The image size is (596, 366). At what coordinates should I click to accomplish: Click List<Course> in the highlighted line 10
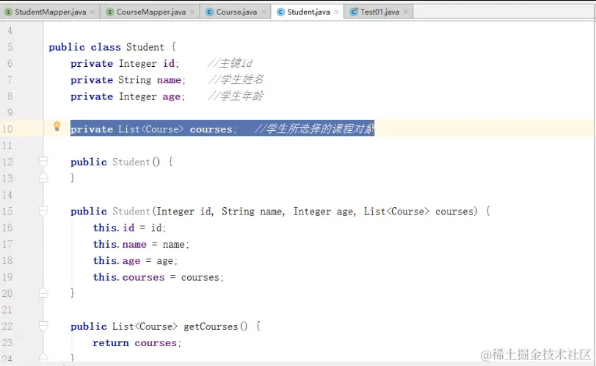coord(151,129)
